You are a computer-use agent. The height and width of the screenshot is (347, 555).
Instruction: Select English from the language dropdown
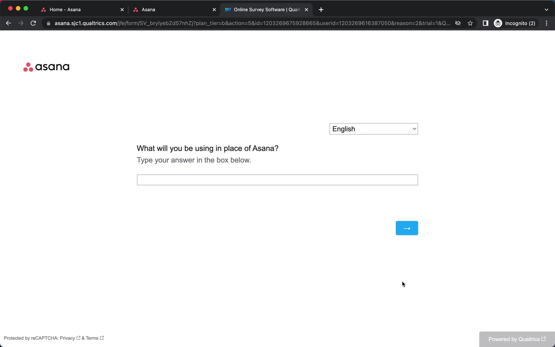click(373, 129)
